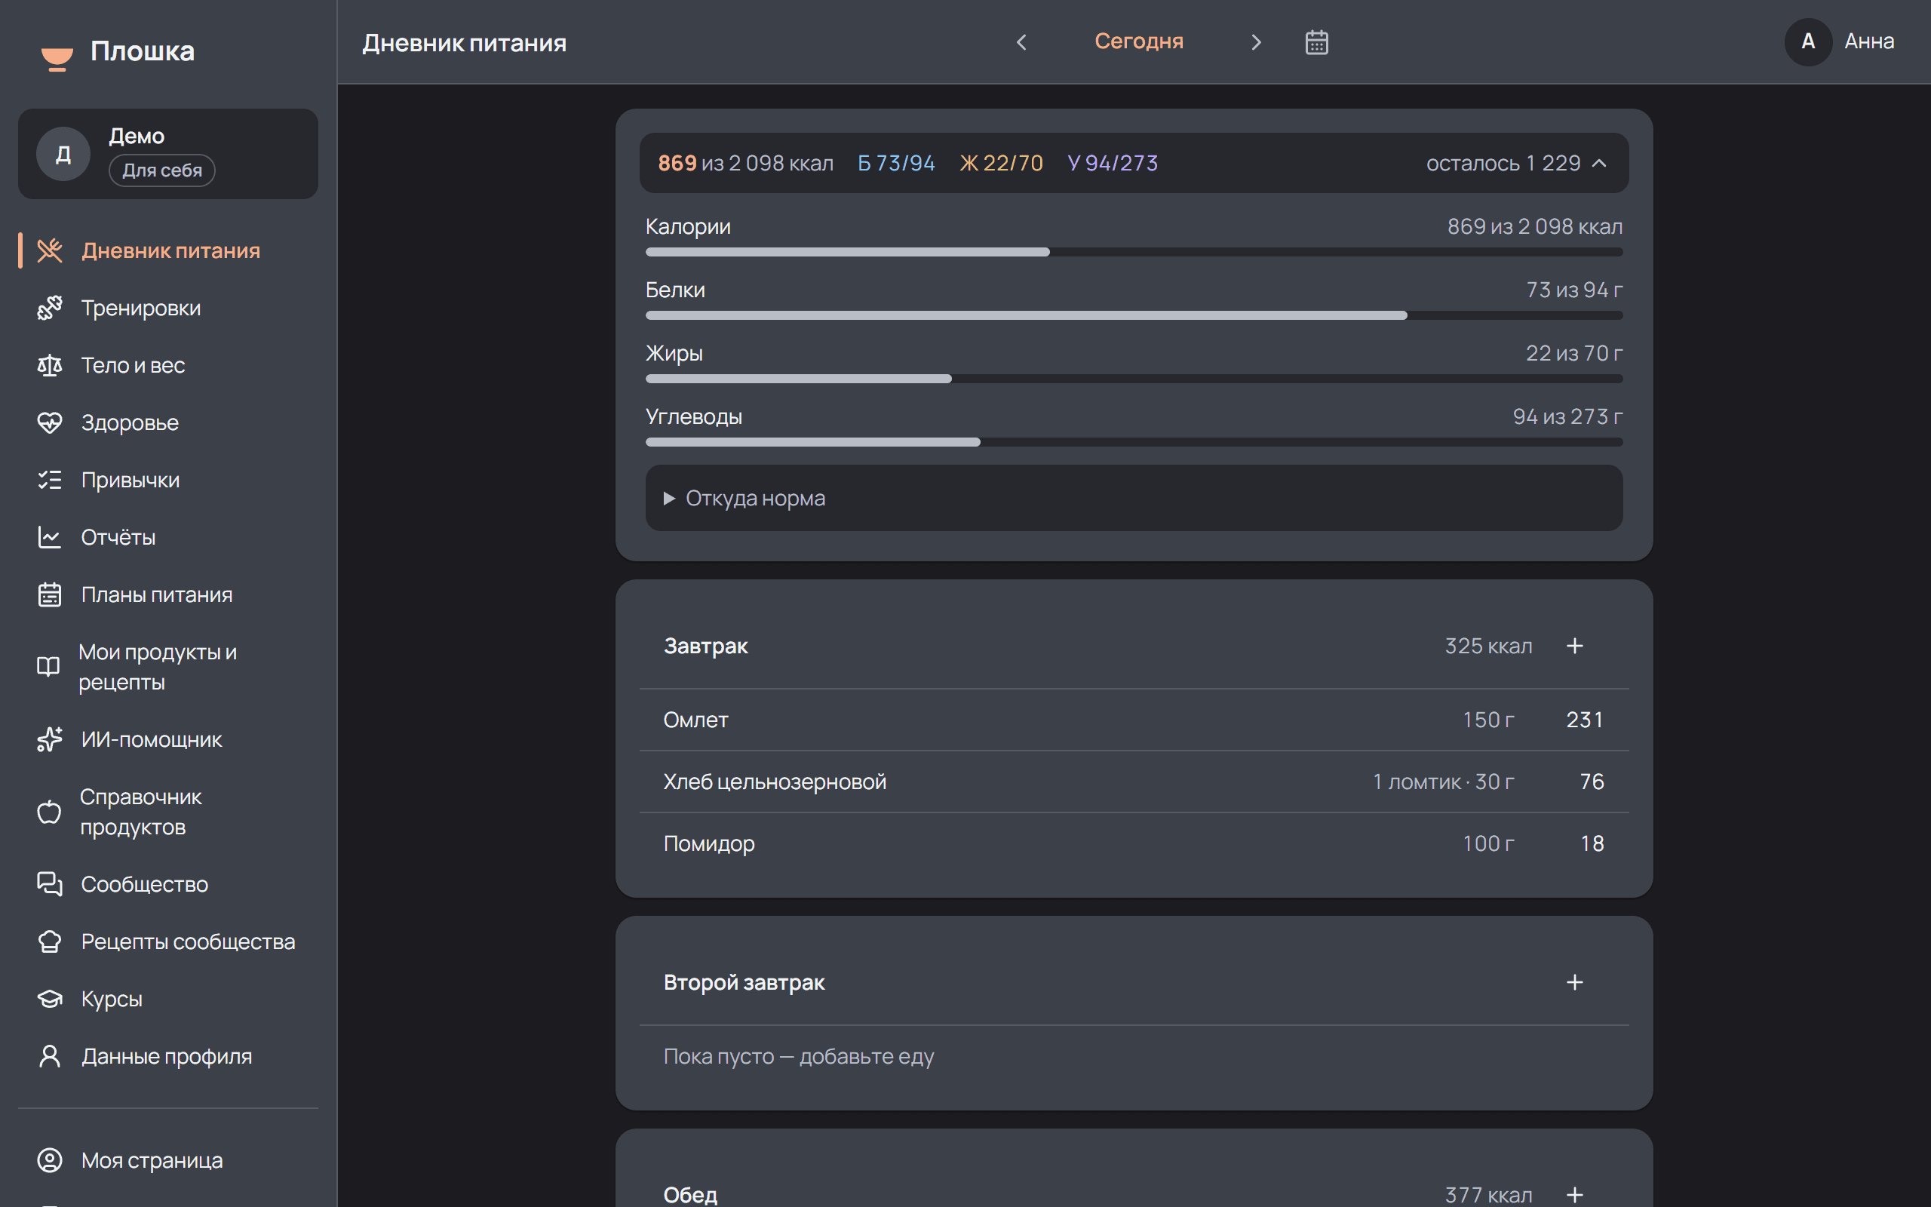Click the Калории progress bar
This screenshot has height=1207, width=1931.
pos(1134,252)
